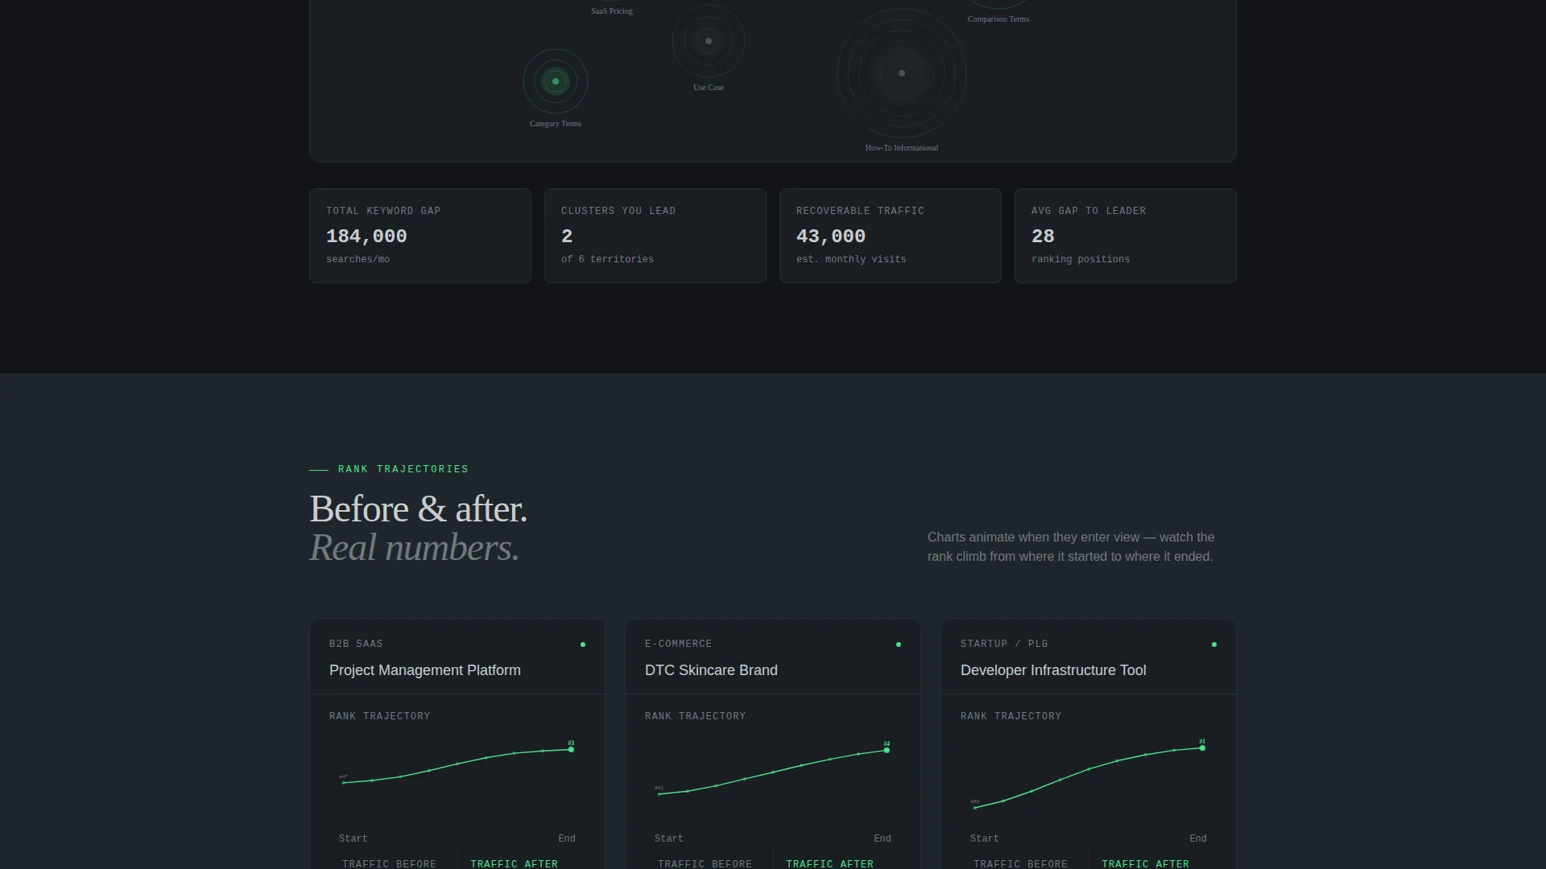This screenshot has height=869, width=1546.
Task: Click the Category Terms cluster bubble
Action: (x=556, y=81)
